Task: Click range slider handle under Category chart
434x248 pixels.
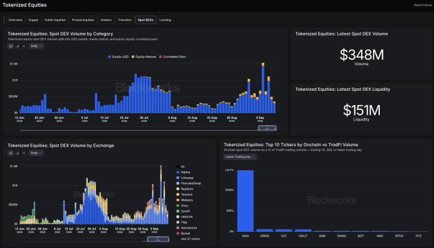Action: (x=267, y=128)
